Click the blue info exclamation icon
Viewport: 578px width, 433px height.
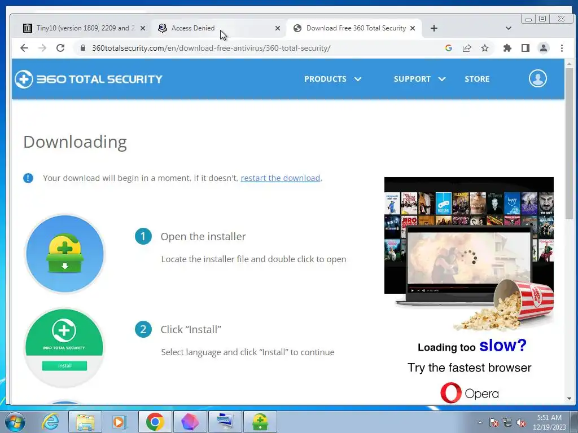click(x=28, y=178)
